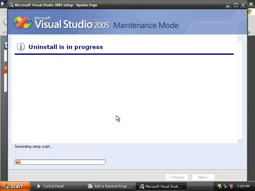Screen dimensions: 255x191
Task: Click the disabled maximize button of Setup window
Action: click(236, 5)
